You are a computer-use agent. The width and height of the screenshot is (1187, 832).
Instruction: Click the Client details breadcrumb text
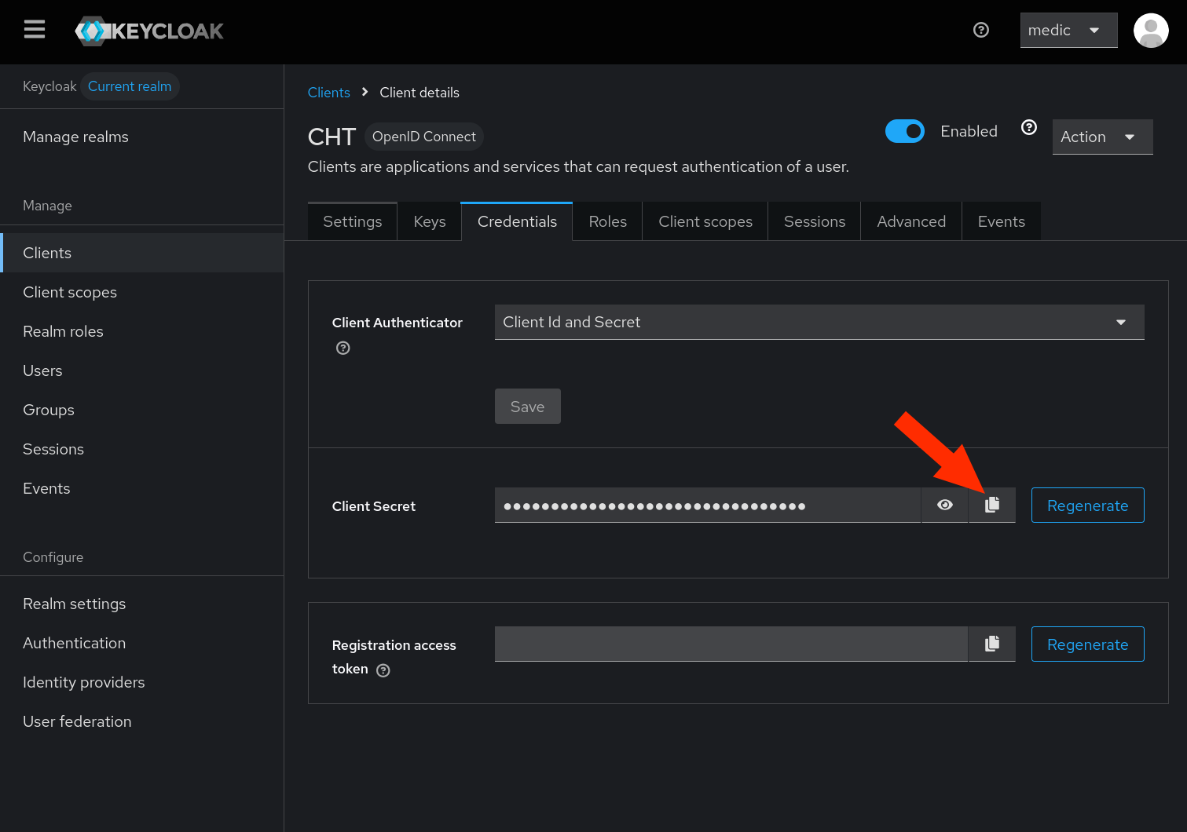pos(419,93)
